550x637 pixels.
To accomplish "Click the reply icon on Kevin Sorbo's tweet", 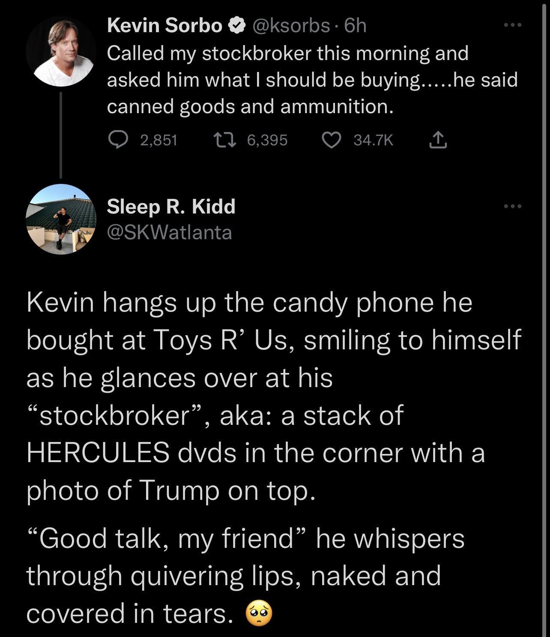I will coord(119,139).
